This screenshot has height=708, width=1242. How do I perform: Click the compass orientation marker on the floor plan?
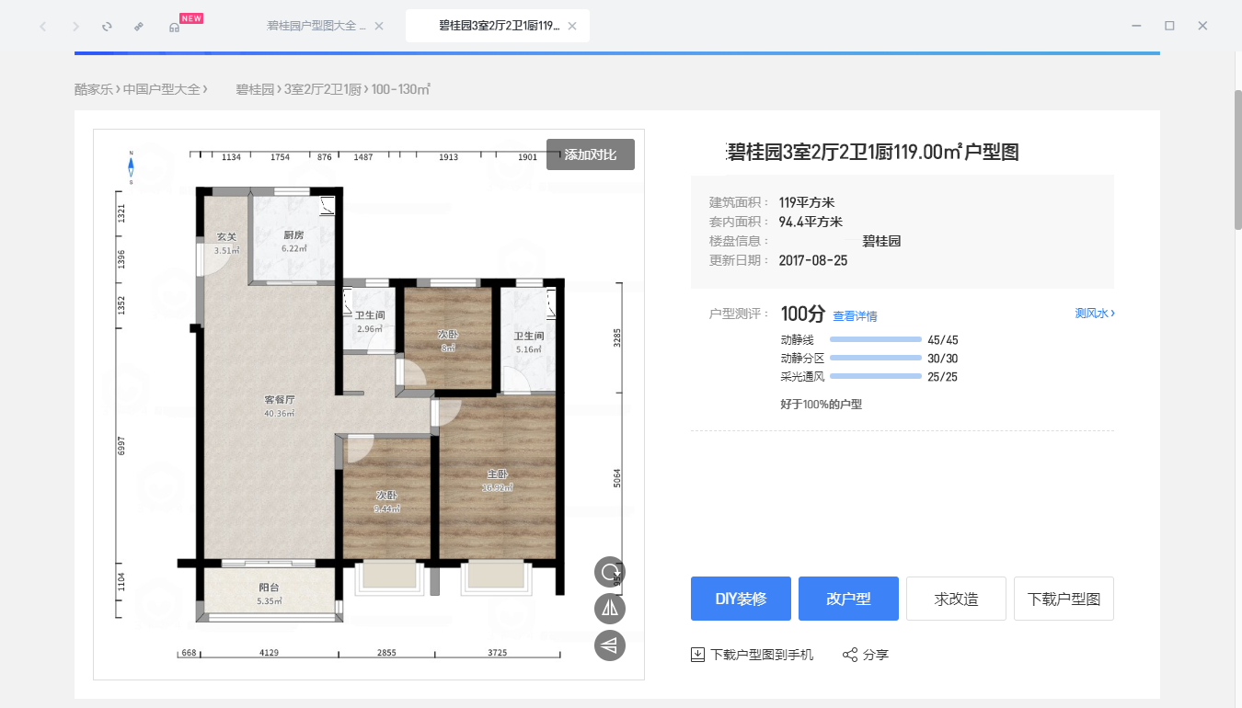(x=132, y=166)
